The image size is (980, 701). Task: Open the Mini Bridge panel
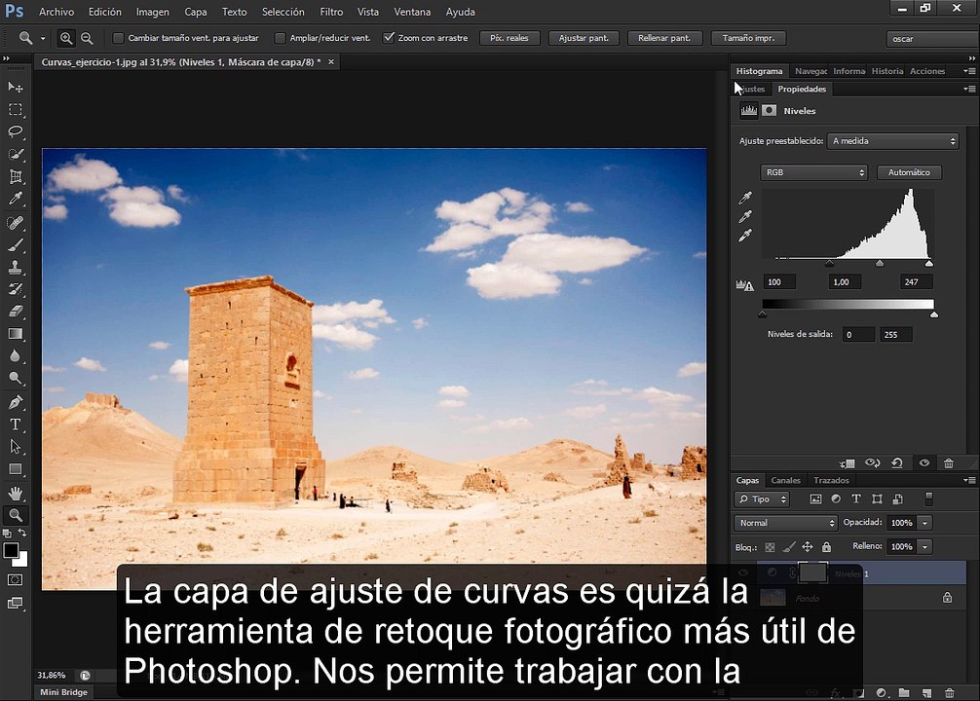pos(63,692)
